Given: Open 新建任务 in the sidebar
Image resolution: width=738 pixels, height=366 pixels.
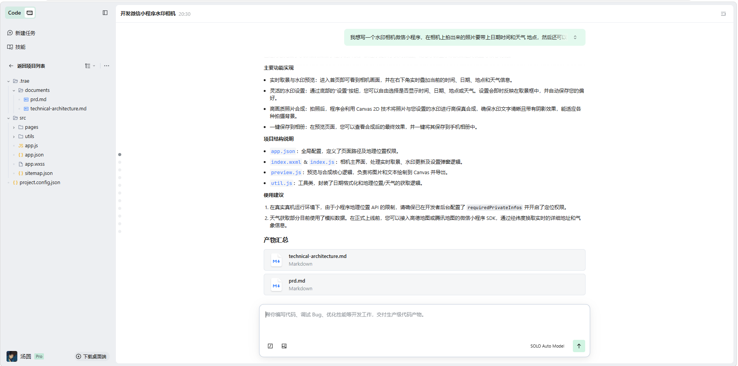Looking at the screenshot, I should point(25,33).
